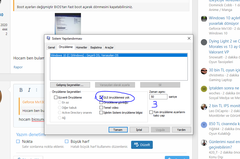Close the Sistem Yapılandırması dialog
Screen dimensions: 240x159
point(189,38)
